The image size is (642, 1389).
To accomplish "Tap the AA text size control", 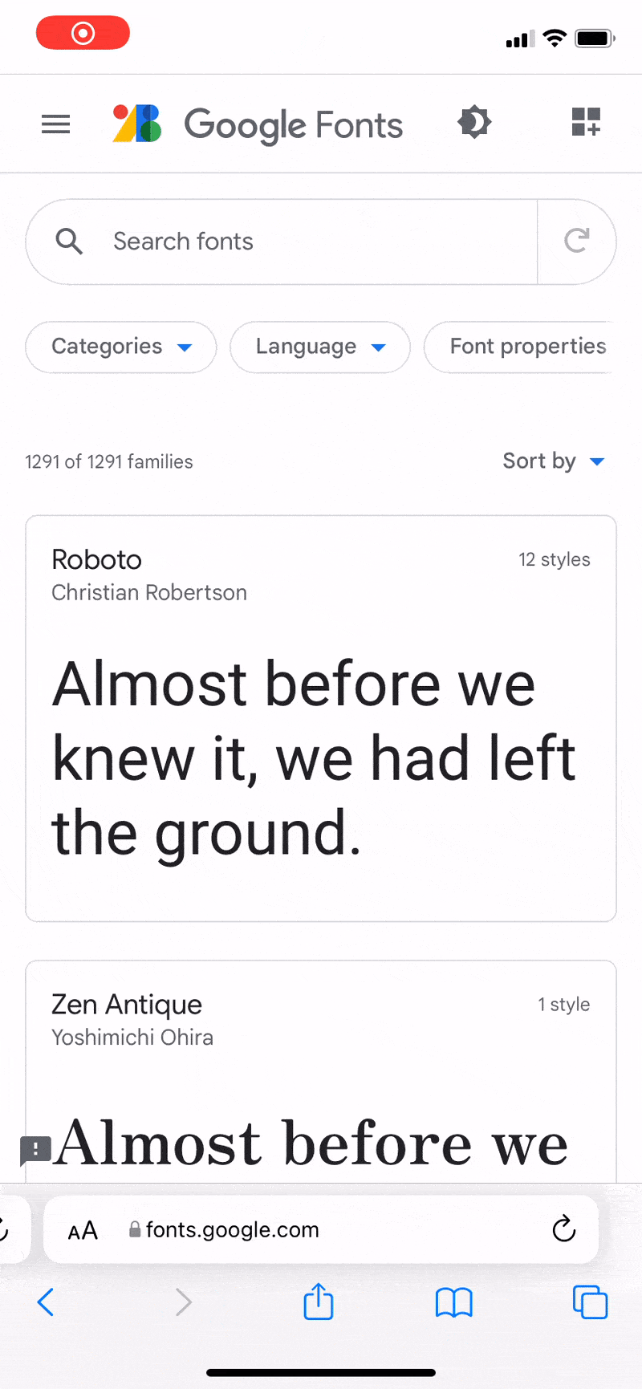I will coord(83,1229).
